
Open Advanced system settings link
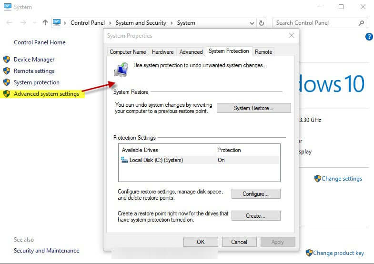click(x=46, y=94)
